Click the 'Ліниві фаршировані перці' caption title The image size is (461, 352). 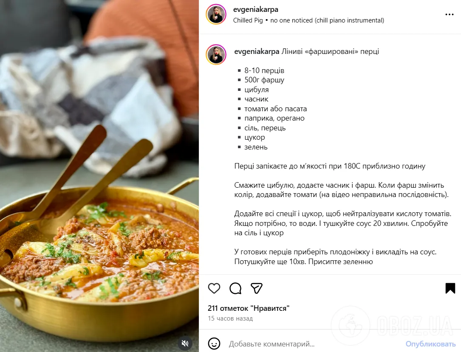330,51
